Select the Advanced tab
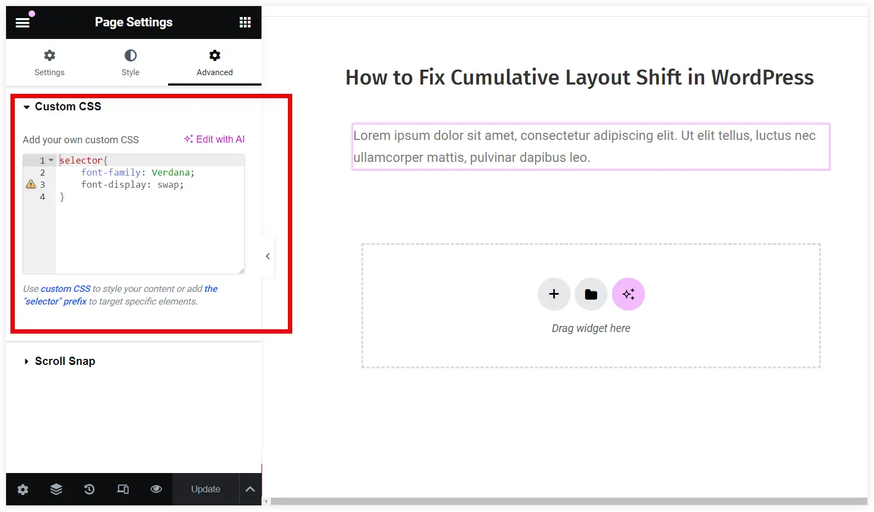This screenshot has height=512, width=874. pos(215,63)
